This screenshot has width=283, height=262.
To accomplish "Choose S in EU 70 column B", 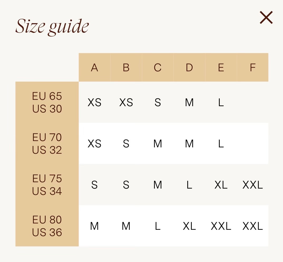I will click(x=126, y=143).
